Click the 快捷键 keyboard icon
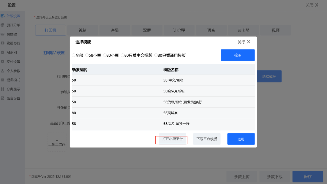 pos(3,34)
